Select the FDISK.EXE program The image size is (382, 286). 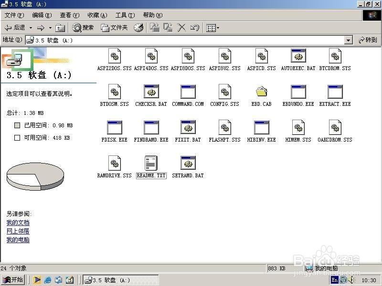pyautogui.click(x=115, y=127)
